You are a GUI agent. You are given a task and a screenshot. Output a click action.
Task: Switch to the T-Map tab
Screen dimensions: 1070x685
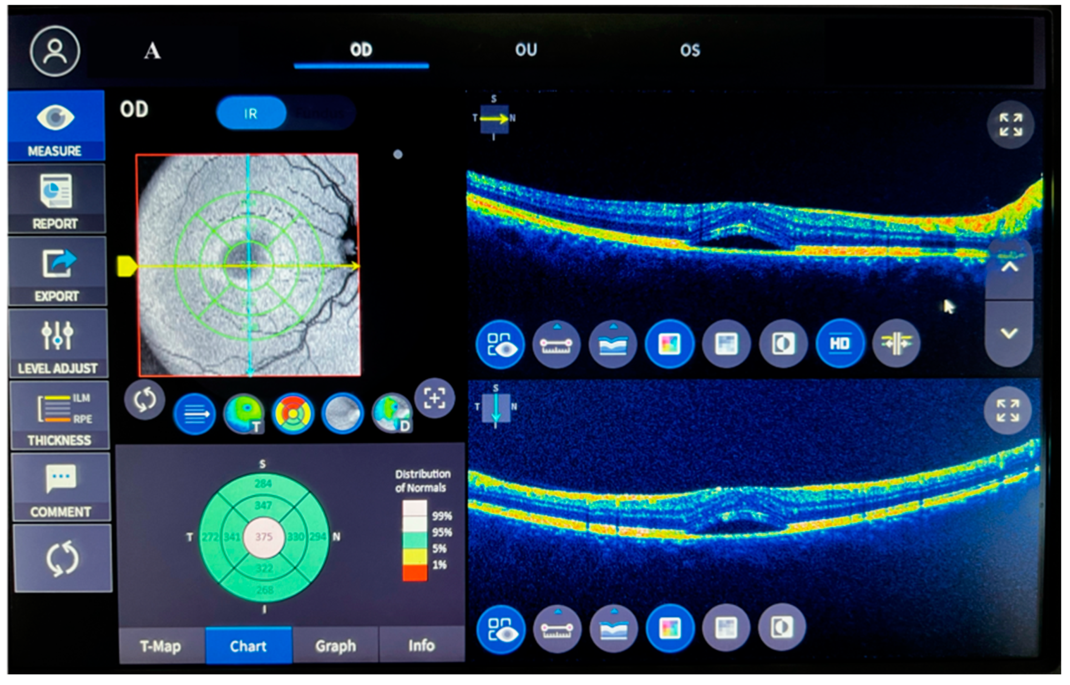click(x=161, y=646)
